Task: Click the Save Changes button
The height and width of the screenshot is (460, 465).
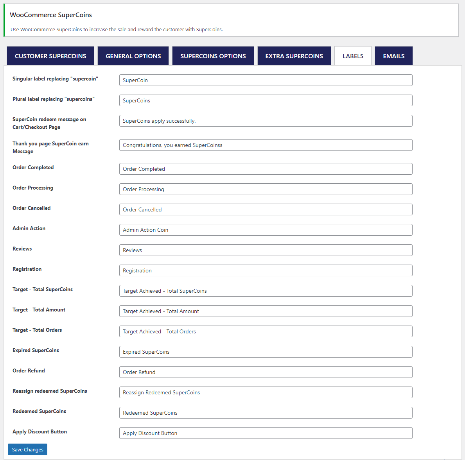Action: [27, 449]
